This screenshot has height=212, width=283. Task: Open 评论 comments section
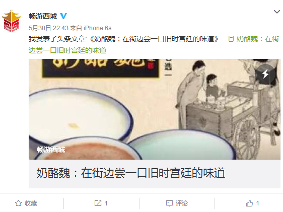(x=182, y=203)
